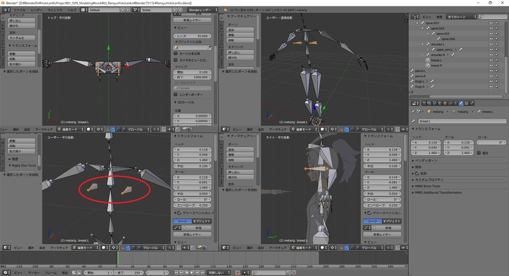Open 編集モード dropdown in top-left viewport
Screen dimensions: 509x276
(71, 129)
